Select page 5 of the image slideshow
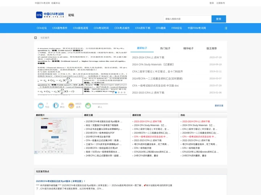 (x=49, y=152)
